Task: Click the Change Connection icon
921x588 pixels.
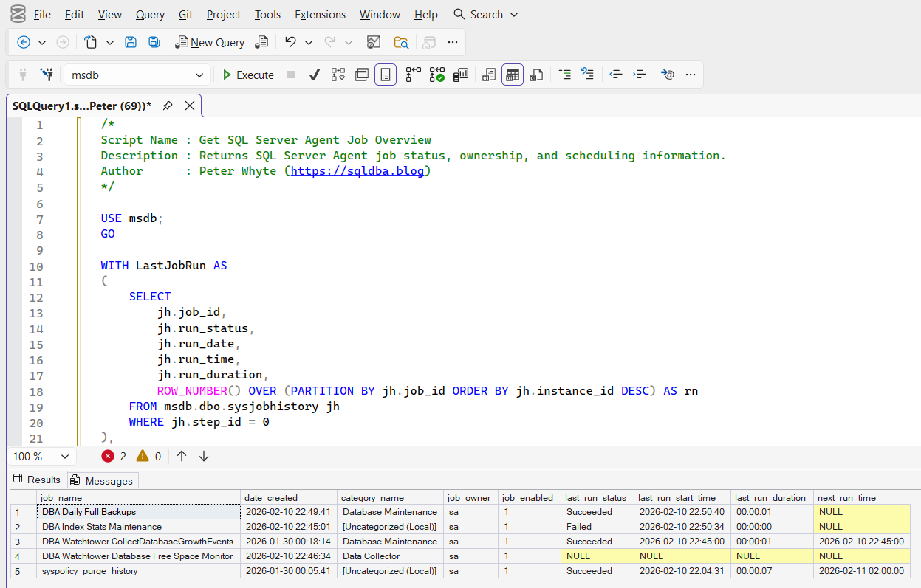Action: pos(47,75)
